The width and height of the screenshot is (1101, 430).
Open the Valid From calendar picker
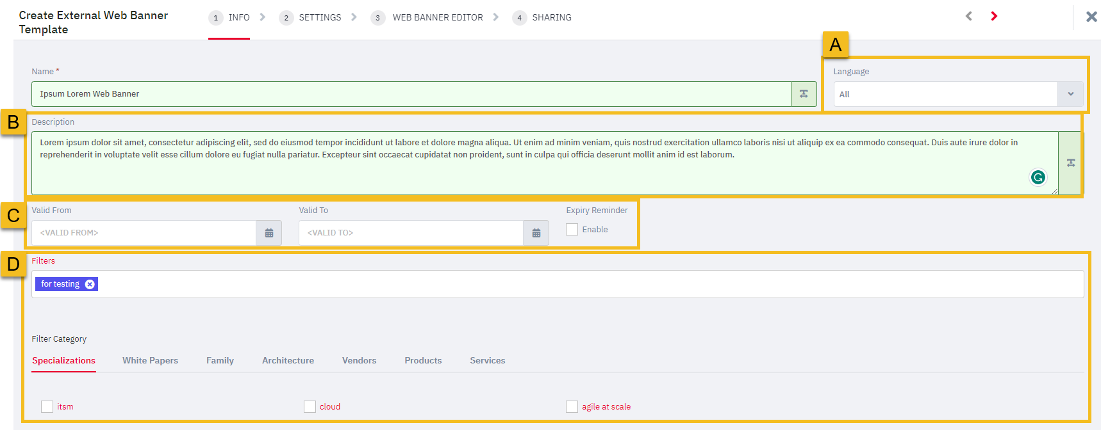pyautogui.click(x=269, y=233)
